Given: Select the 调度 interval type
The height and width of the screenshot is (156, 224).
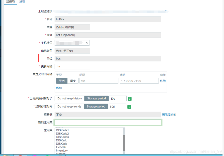Looking at the screenshot, I should pyautogui.click(x=73, y=81).
